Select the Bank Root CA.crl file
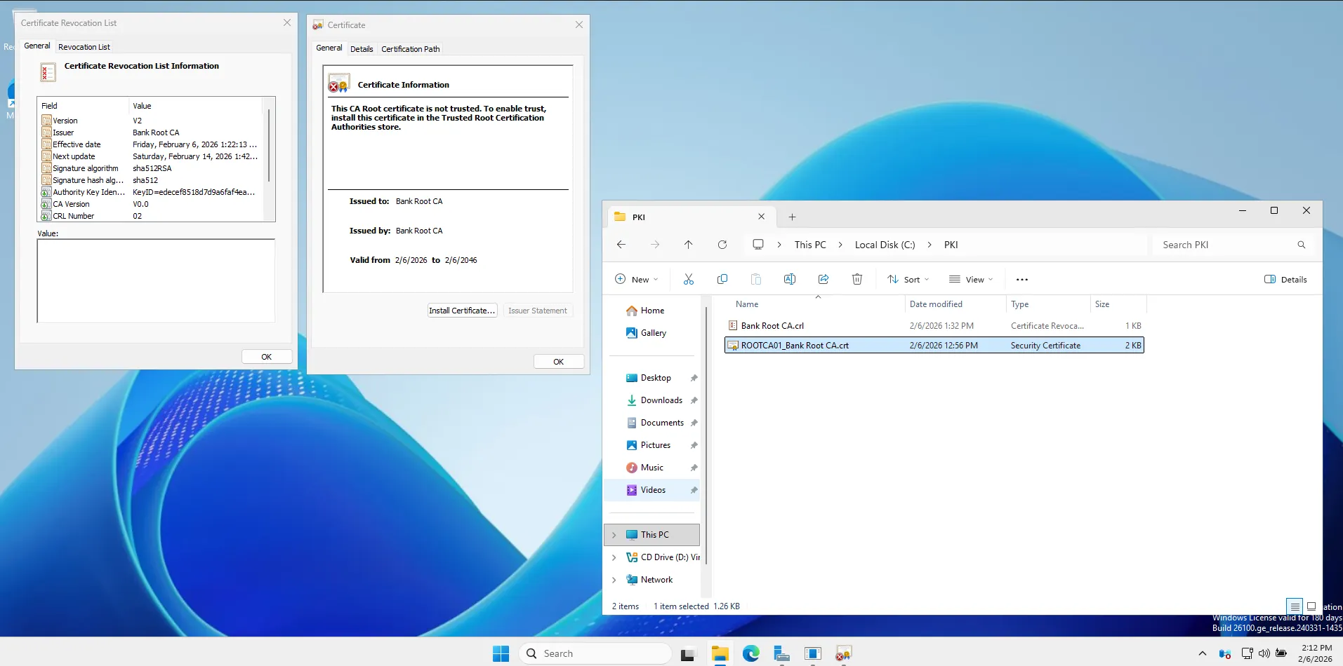 click(934, 326)
